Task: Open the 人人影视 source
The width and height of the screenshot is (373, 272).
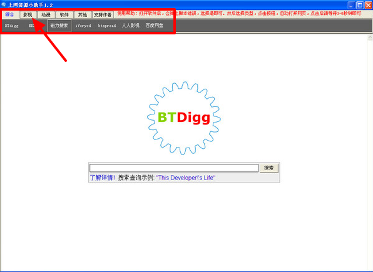Action: (131, 26)
